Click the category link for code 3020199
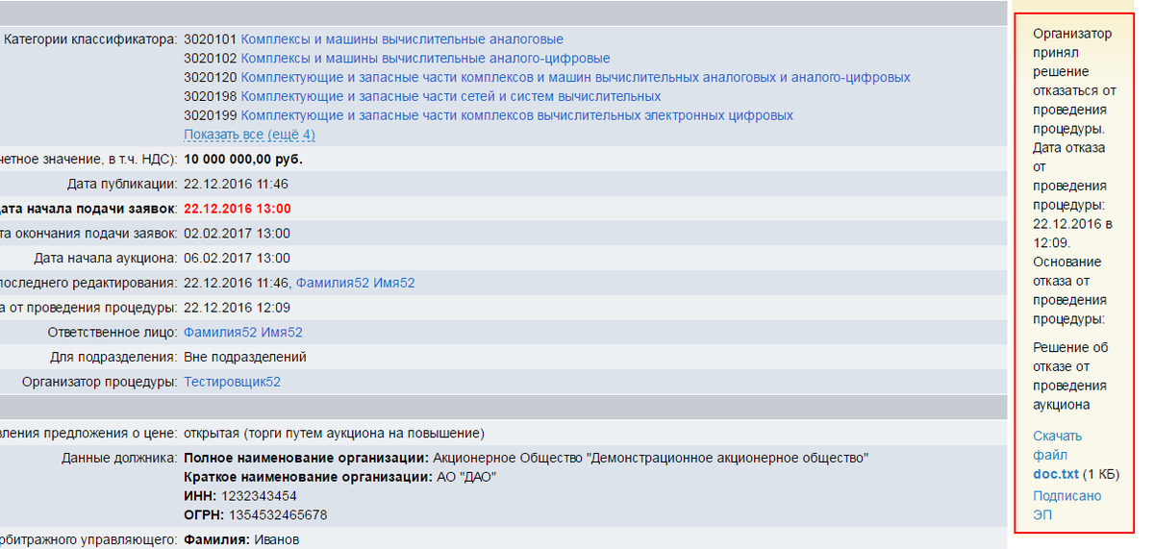The width and height of the screenshot is (1154, 549). pos(516,115)
